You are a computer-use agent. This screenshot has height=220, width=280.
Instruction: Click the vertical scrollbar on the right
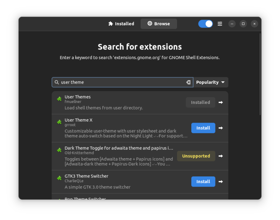pos(260,74)
